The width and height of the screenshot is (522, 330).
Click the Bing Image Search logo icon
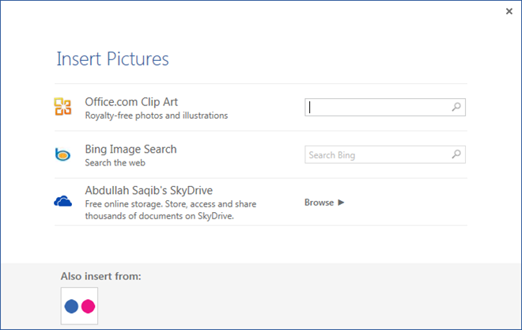(63, 154)
